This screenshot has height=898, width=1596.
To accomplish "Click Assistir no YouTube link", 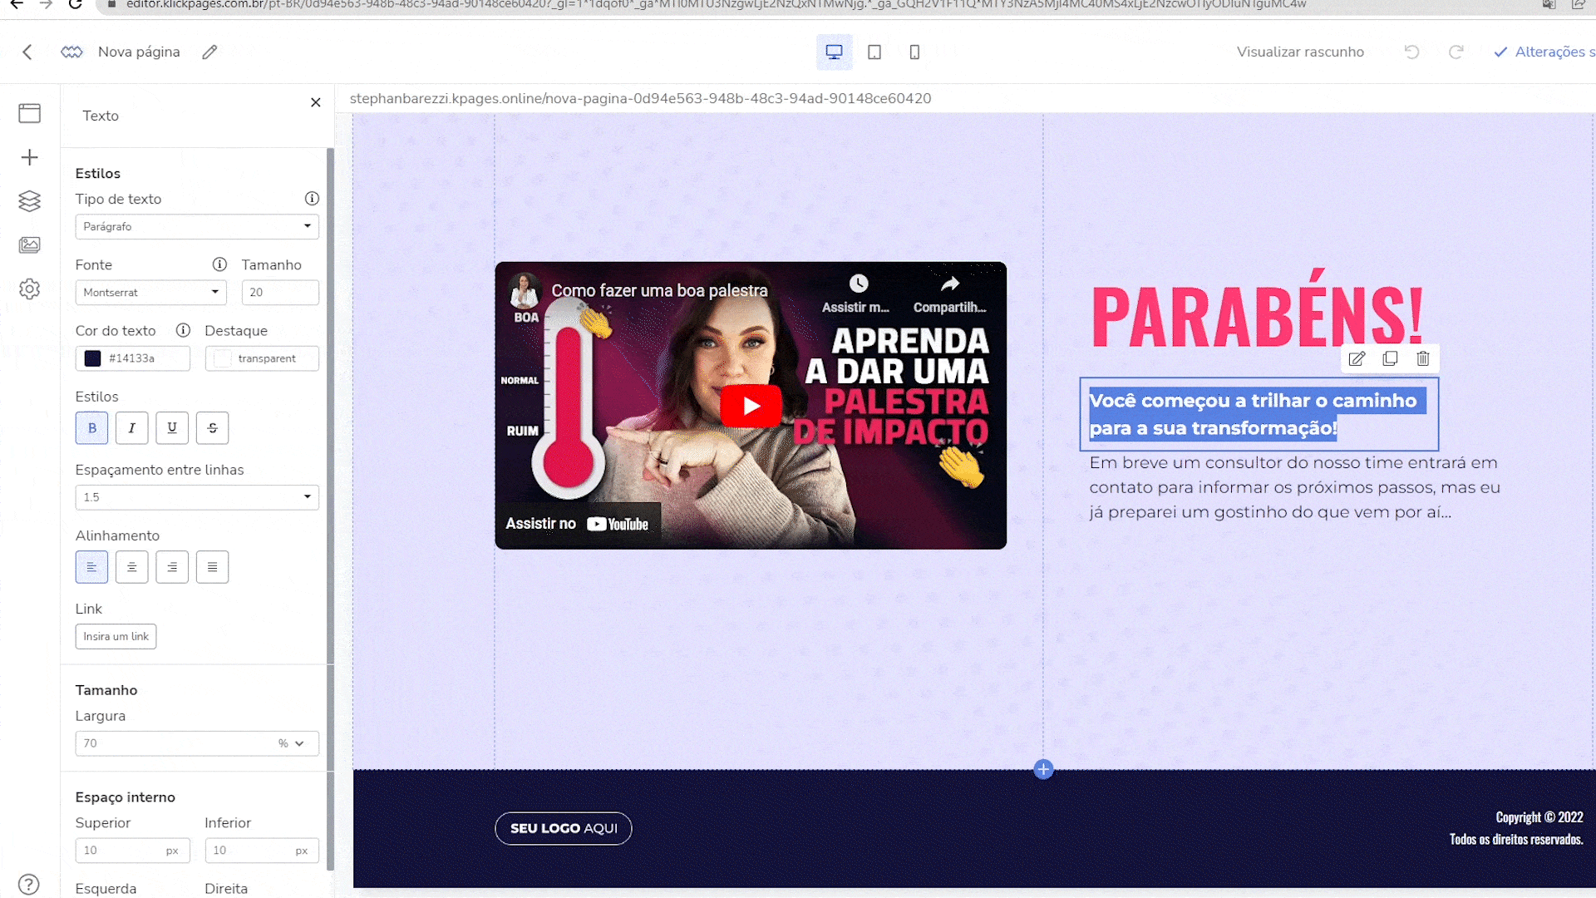I will click(578, 524).
